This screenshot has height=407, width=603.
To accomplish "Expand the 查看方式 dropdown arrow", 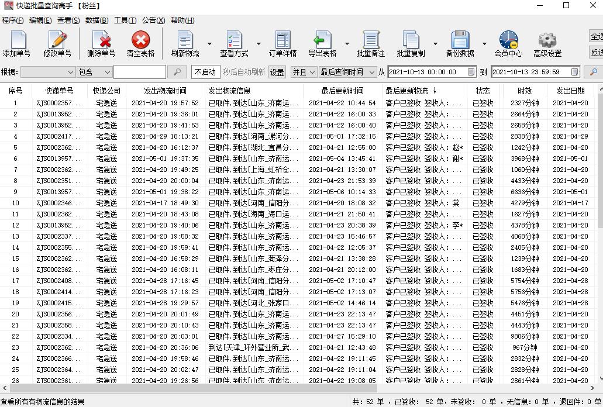I will pyautogui.click(x=259, y=43).
